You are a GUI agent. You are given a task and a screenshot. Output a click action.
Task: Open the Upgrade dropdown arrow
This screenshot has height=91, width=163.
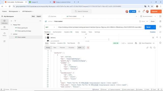click(x=160, y=11)
